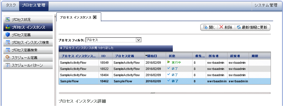
Task: Click the 開く button
Action: tap(209, 27)
